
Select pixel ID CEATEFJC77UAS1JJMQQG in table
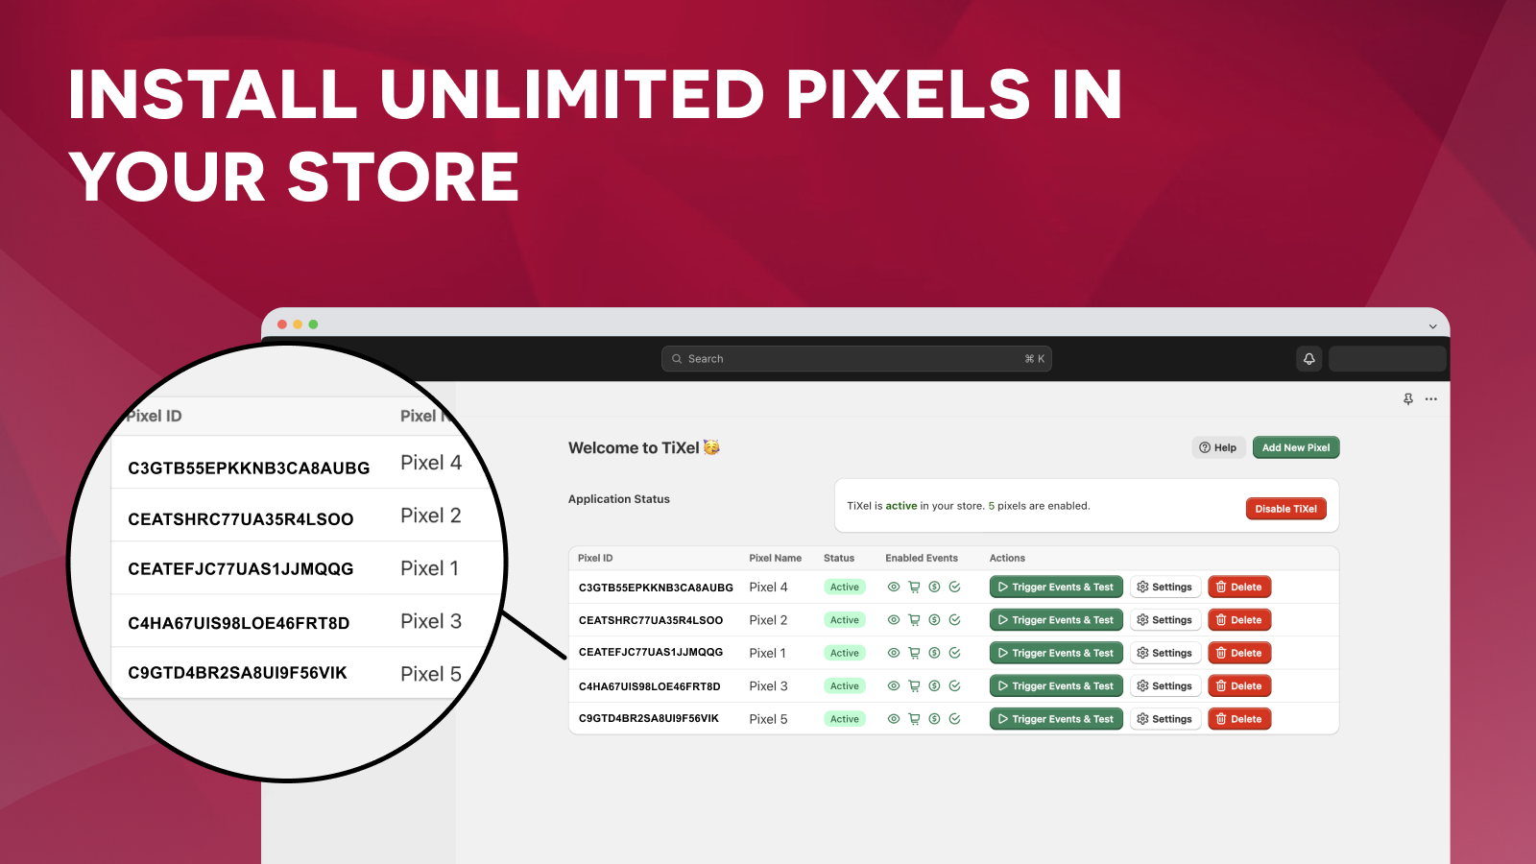[651, 652]
